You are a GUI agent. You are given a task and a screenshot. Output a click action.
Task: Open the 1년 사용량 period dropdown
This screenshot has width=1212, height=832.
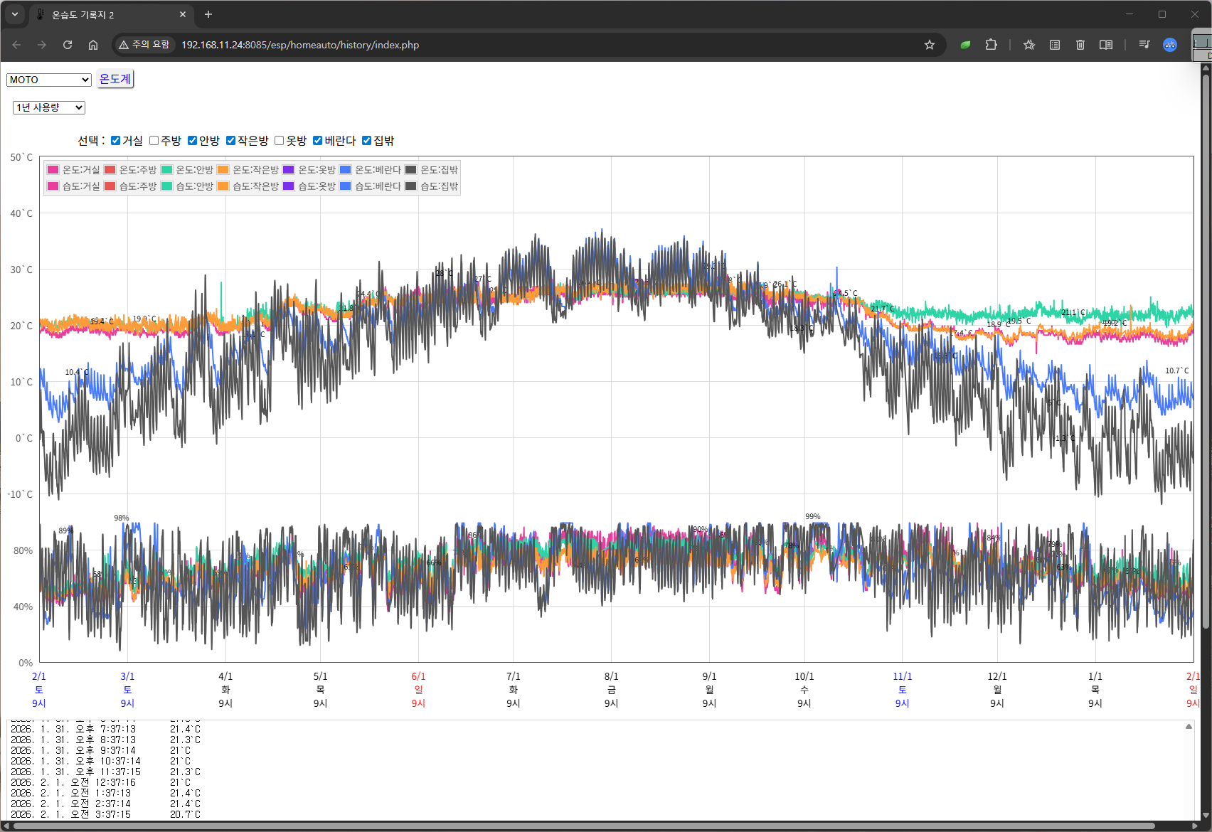pos(49,107)
